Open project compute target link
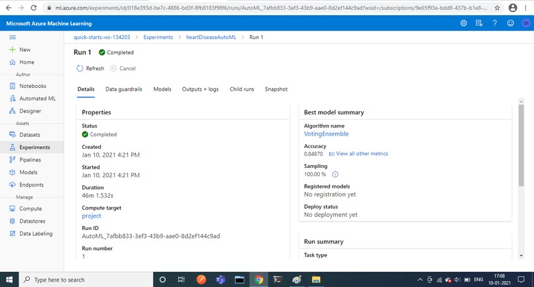534x287 pixels. click(x=91, y=216)
